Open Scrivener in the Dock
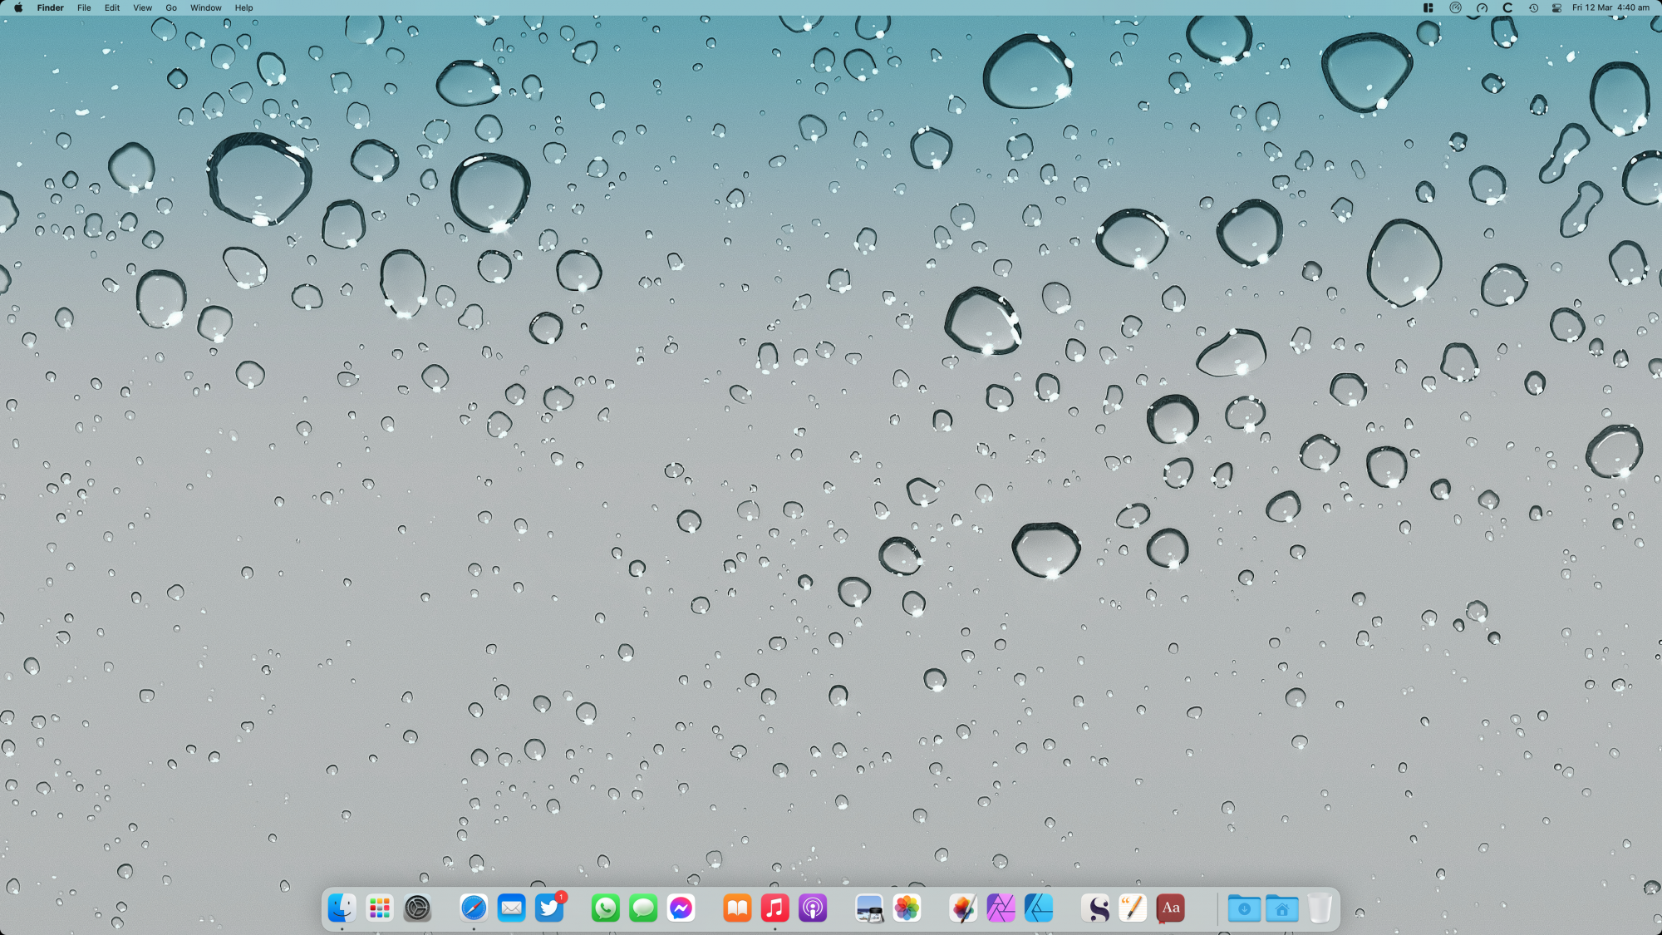 (1095, 908)
